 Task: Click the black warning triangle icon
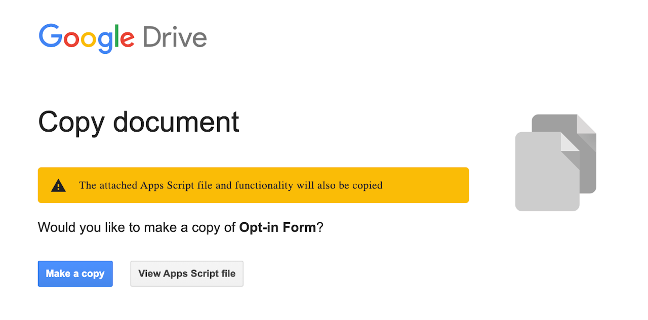click(59, 185)
